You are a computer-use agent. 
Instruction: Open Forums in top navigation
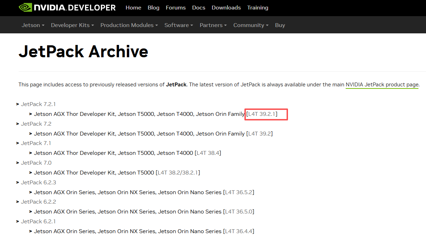[176, 7]
